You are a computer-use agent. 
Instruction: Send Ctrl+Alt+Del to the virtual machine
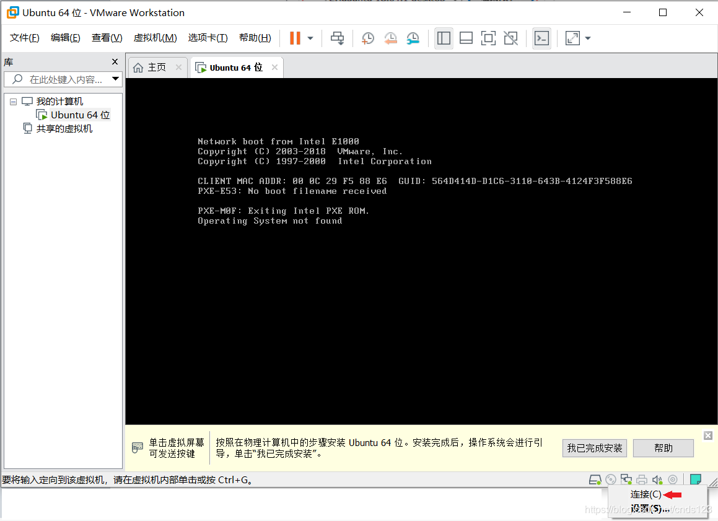point(338,38)
